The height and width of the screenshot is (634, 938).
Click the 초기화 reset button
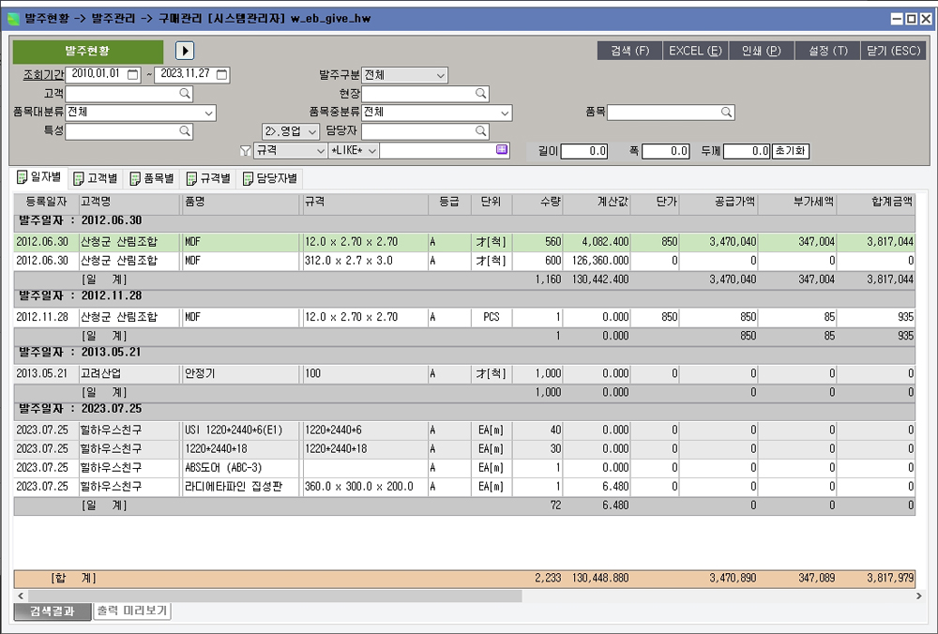(x=790, y=151)
